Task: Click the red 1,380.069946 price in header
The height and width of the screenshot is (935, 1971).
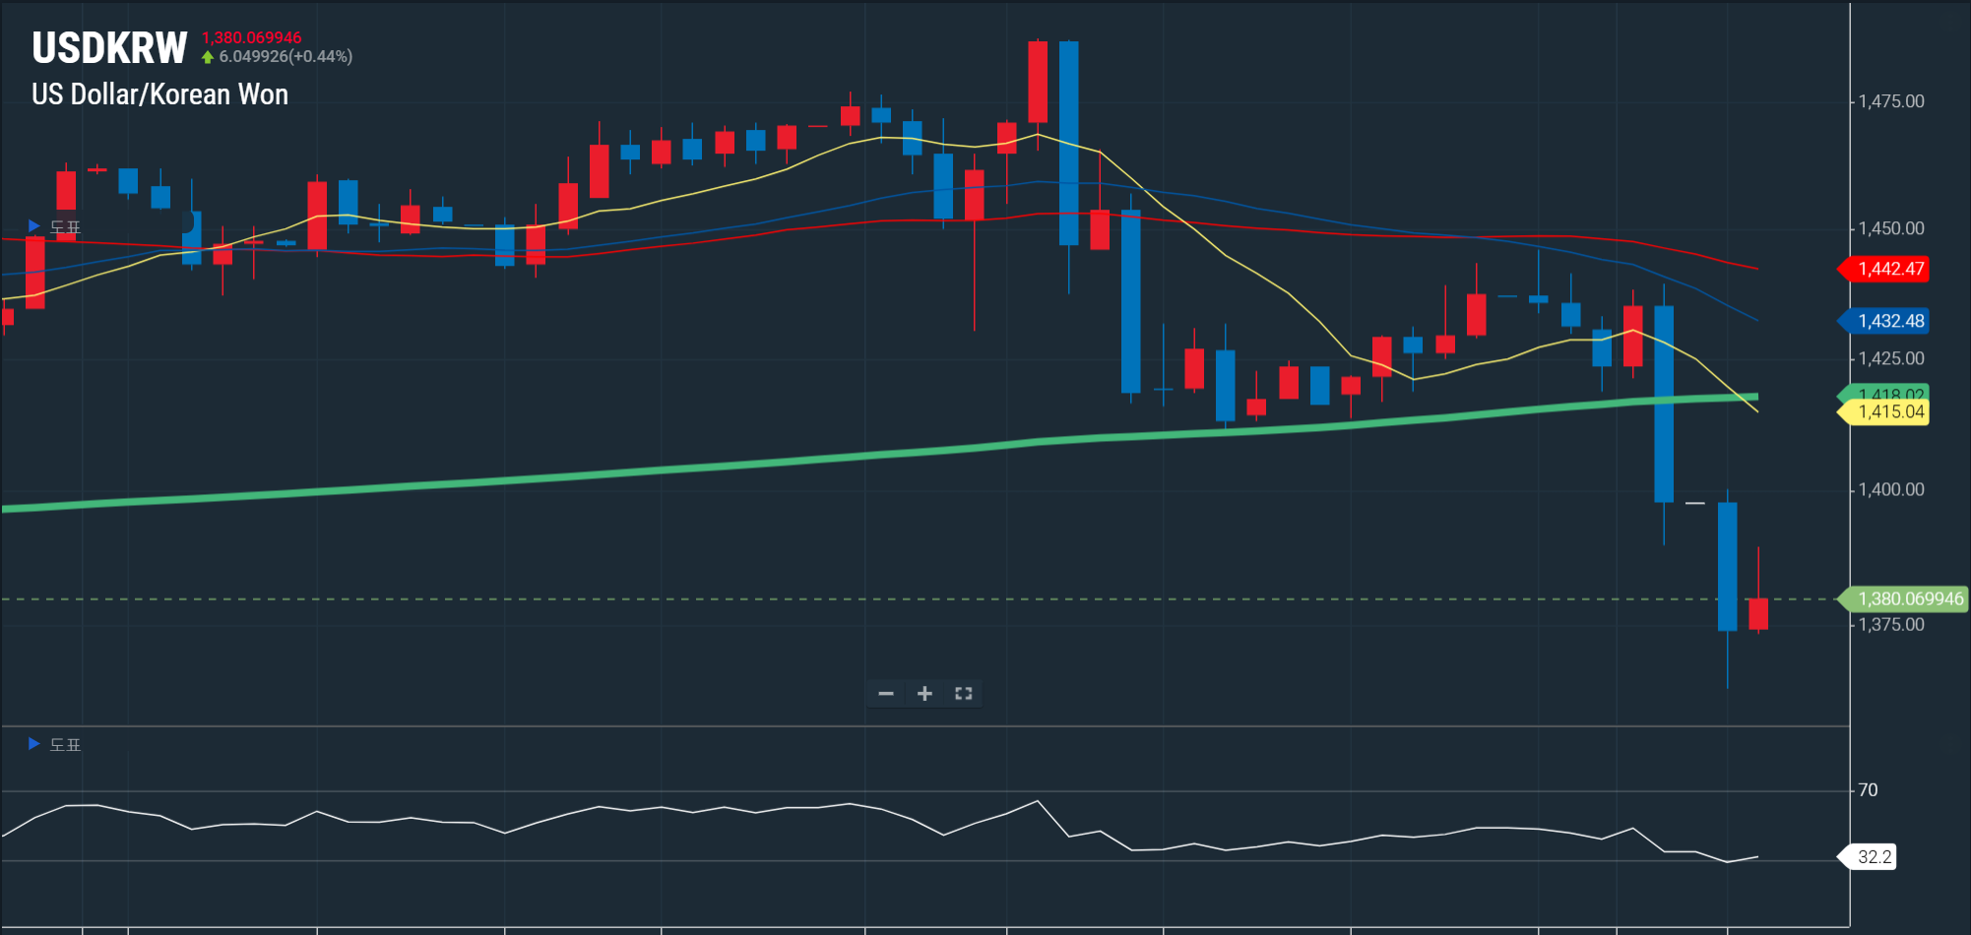Action: pos(252,37)
